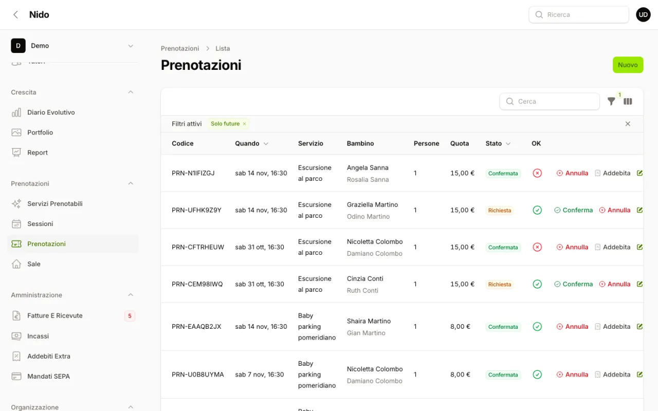Open the Demo workspace dropdown
Viewport: 658px width, 411px height.
(72, 46)
